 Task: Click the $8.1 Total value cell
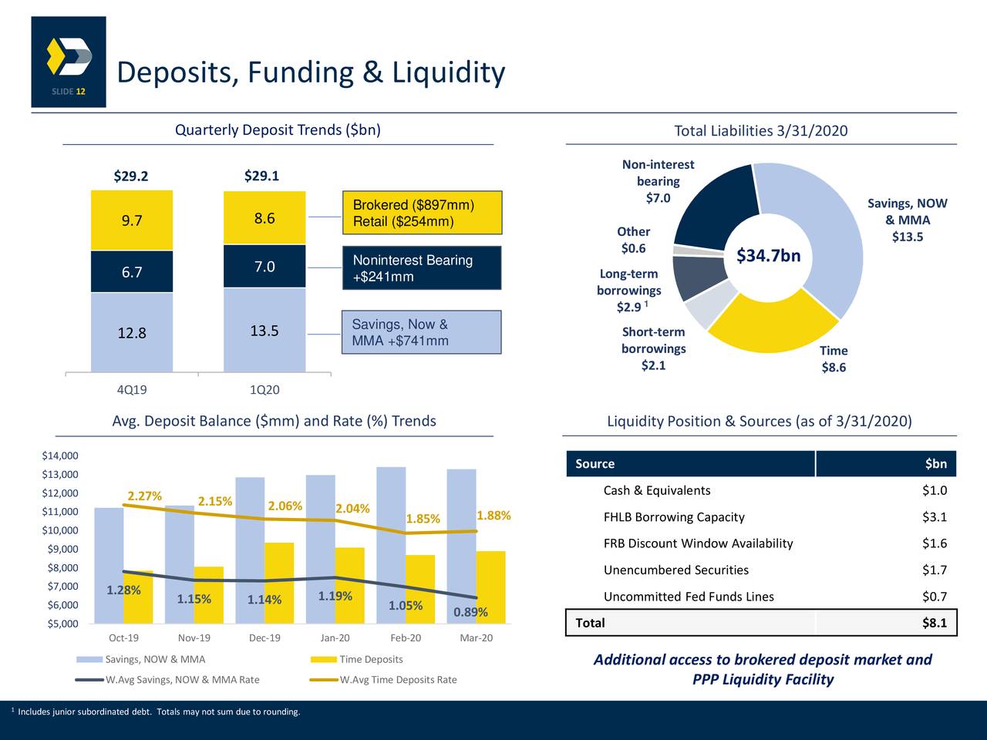tap(886, 623)
